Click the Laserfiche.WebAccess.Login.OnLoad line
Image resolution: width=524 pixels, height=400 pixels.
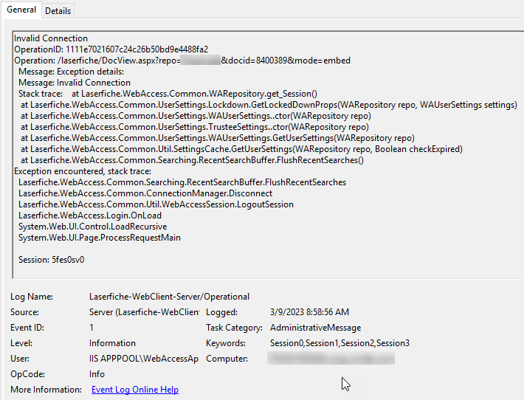click(90, 215)
